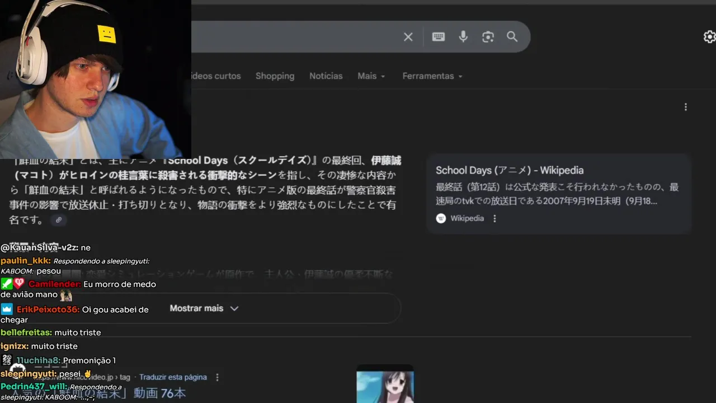The image size is (716, 403).
Task: Click the username 11uchiha8 in chat
Action: click(x=38, y=360)
